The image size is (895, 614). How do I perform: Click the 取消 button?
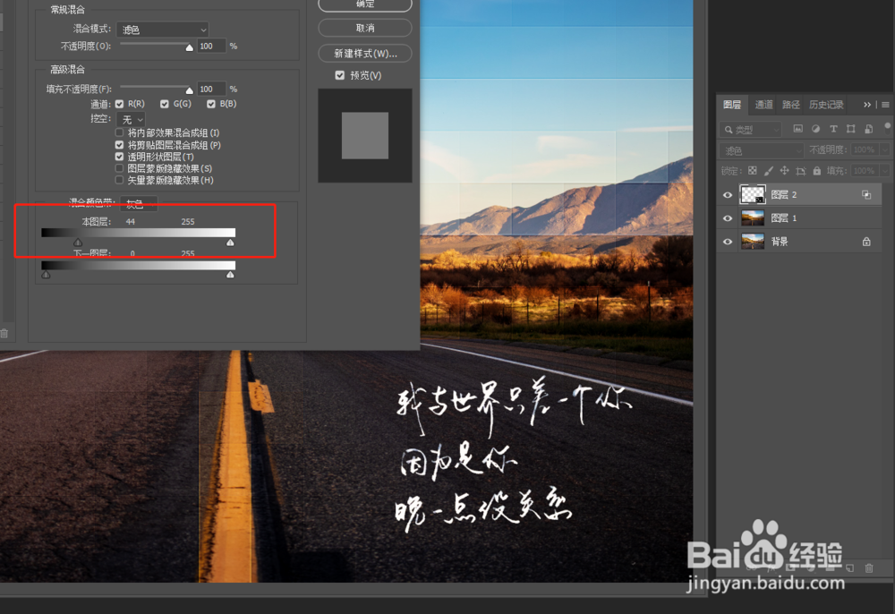pyautogui.click(x=365, y=28)
